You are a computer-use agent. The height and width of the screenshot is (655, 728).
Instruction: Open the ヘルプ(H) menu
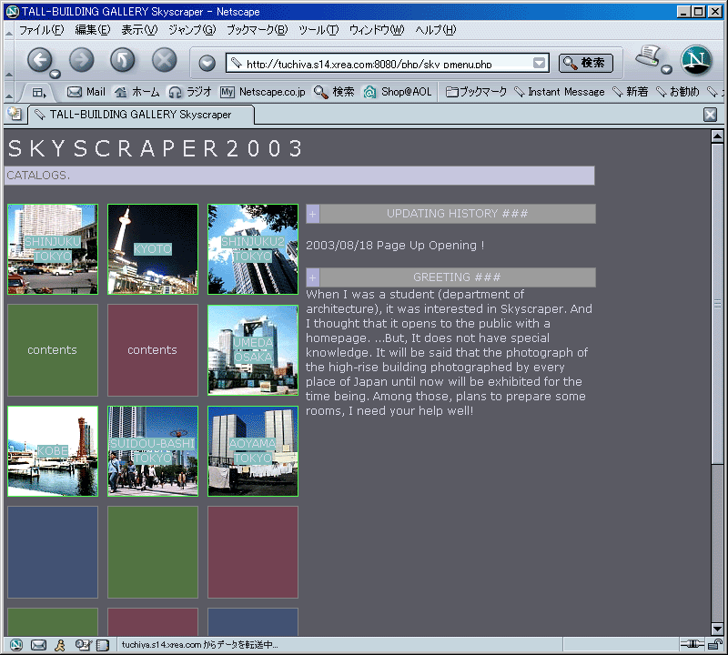click(436, 30)
